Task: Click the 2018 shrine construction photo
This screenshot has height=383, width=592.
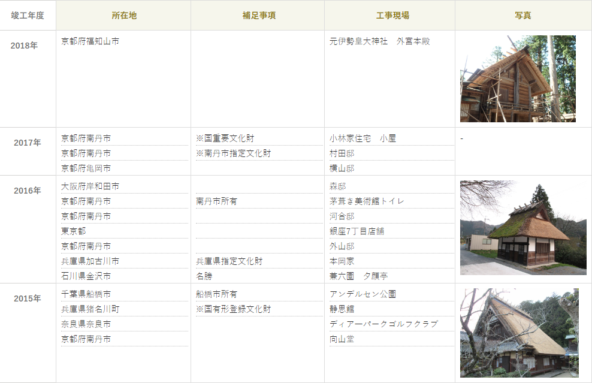Action: click(518, 79)
